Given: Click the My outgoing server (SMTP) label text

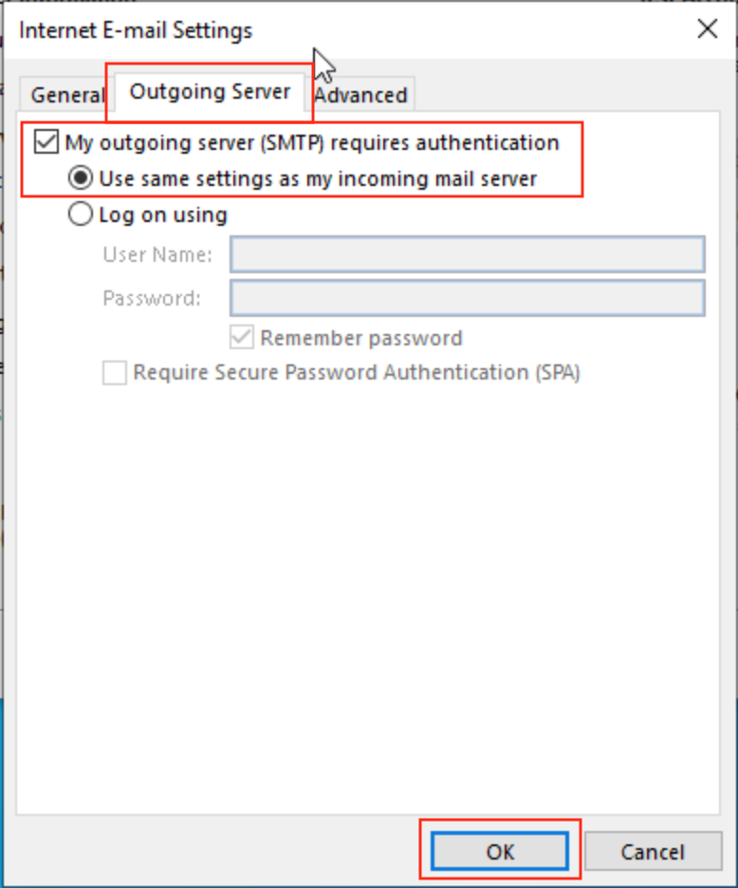Looking at the screenshot, I should [312, 143].
